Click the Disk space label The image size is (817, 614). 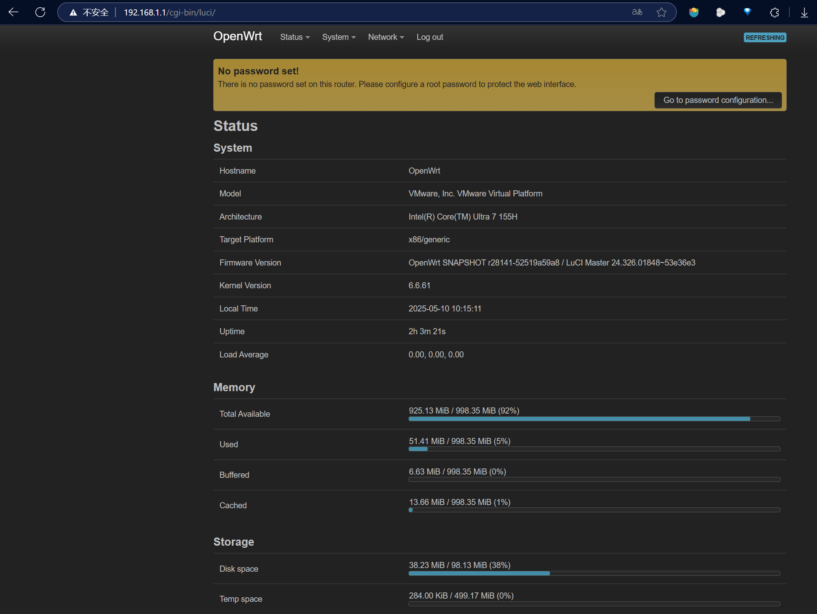(239, 569)
